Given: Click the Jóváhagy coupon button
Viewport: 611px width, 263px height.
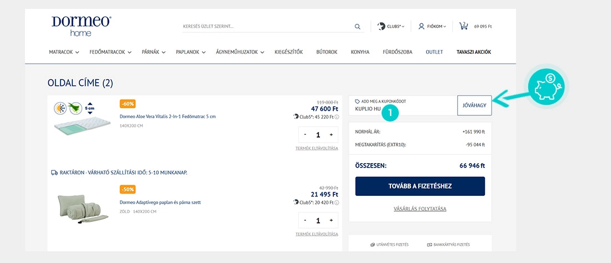Looking at the screenshot, I should 474,105.
